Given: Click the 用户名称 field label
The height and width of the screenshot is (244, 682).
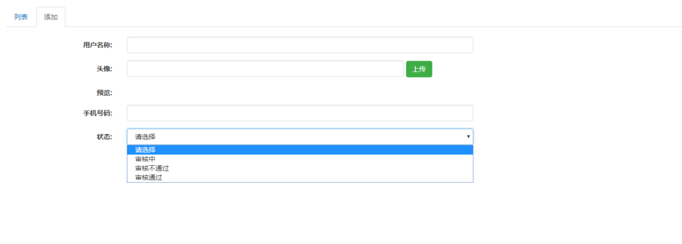Looking at the screenshot, I should pos(98,45).
